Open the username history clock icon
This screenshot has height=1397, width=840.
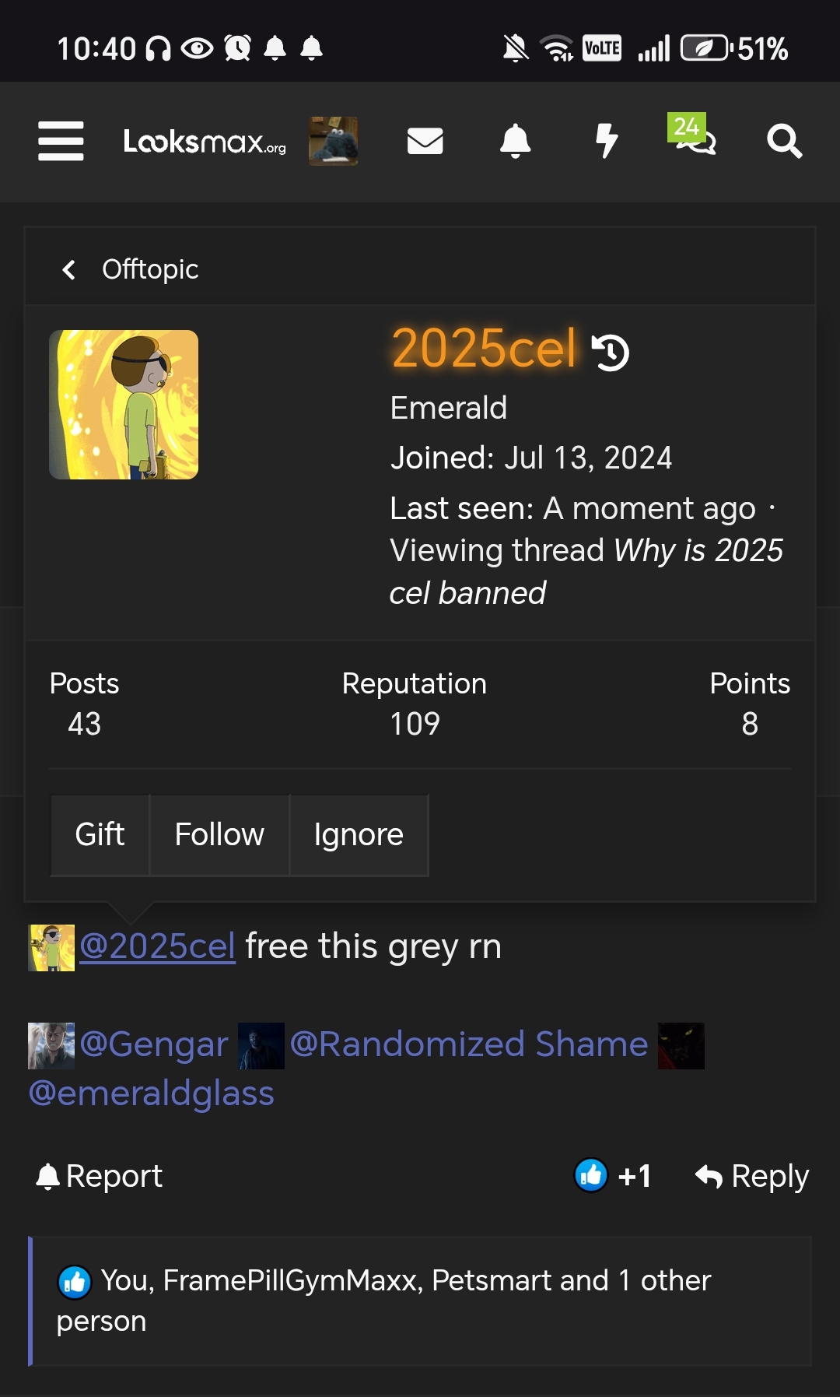[611, 352]
